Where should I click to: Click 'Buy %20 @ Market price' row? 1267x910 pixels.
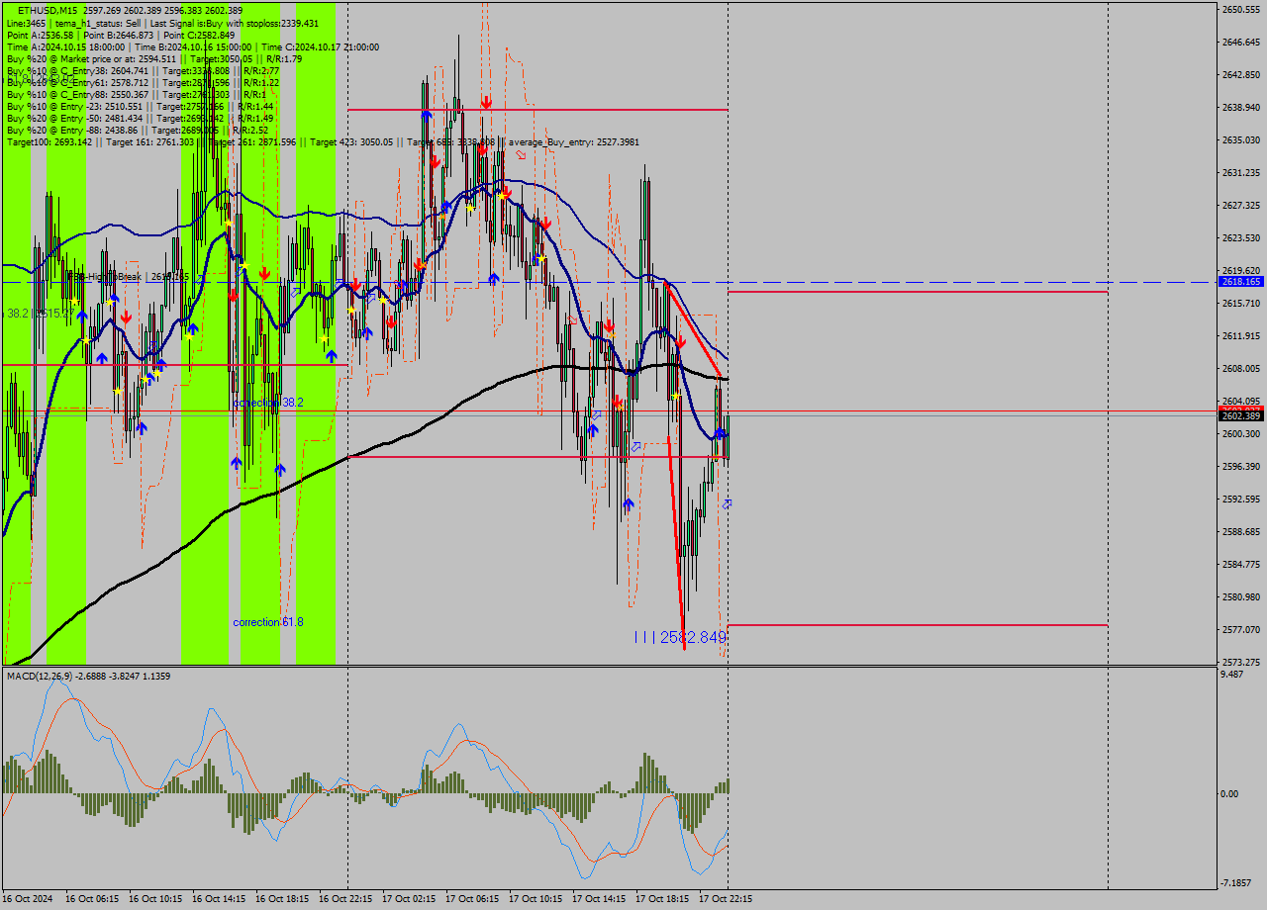click(x=154, y=58)
